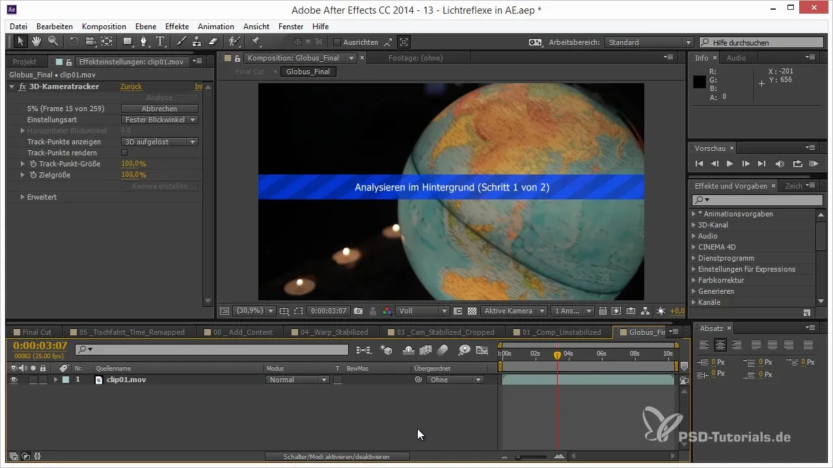Image resolution: width=833 pixels, height=468 pixels.
Task: Jump to first frame in Vorschau
Action: [699, 164]
